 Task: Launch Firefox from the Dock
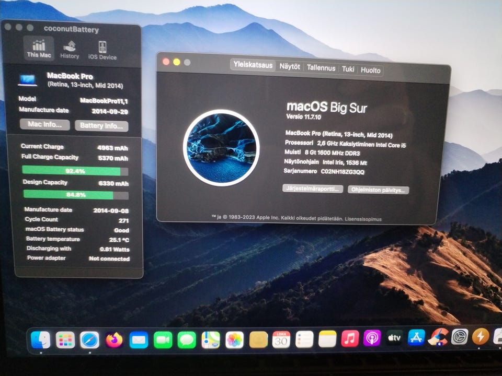click(x=114, y=340)
